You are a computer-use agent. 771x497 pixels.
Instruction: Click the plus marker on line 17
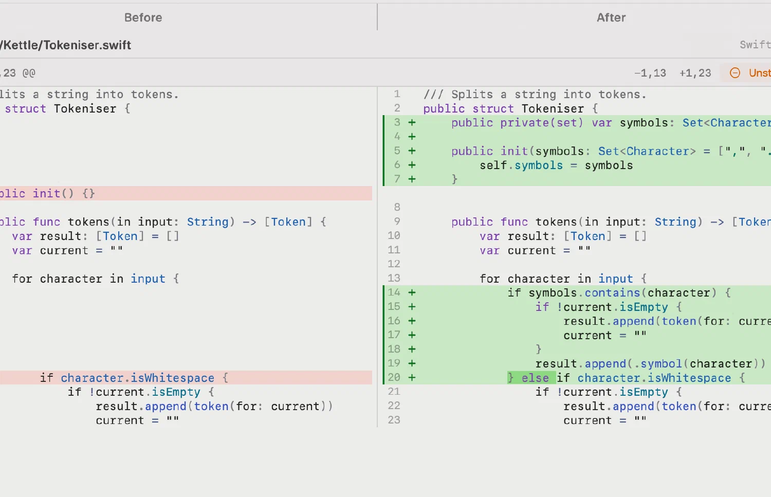tap(412, 335)
